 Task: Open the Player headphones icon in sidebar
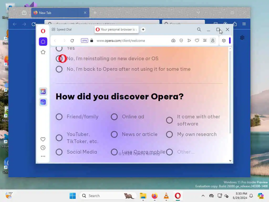click(43, 102)
